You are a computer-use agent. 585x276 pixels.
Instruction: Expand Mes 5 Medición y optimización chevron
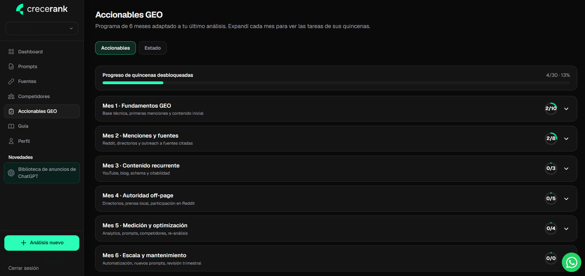tap(566, 229)
